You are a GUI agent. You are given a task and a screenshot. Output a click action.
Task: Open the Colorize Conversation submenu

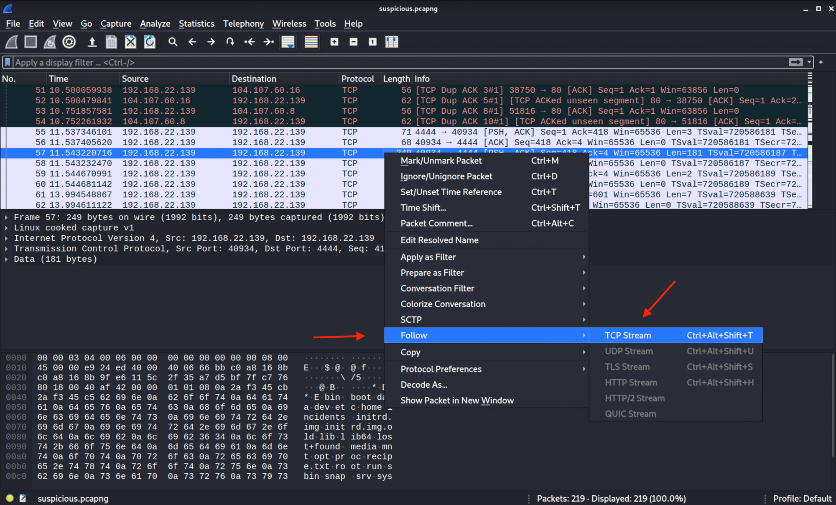487,304
